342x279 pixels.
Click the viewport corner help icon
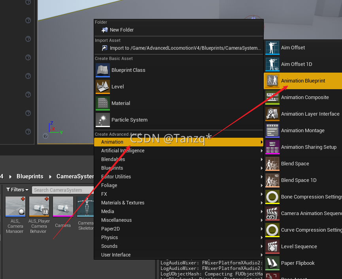[x=45, y=136]
